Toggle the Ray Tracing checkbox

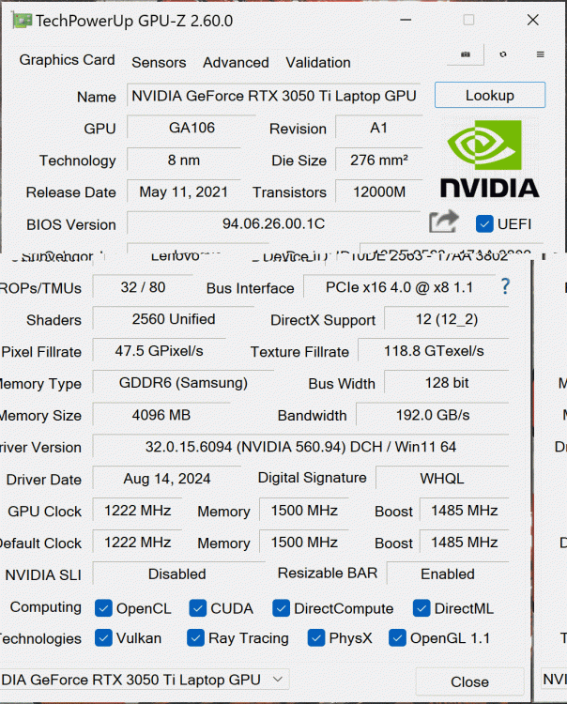click(195, 638)
